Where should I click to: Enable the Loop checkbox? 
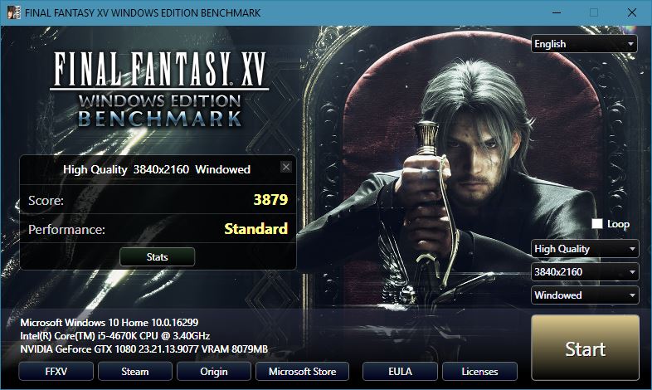coord(597,224)
